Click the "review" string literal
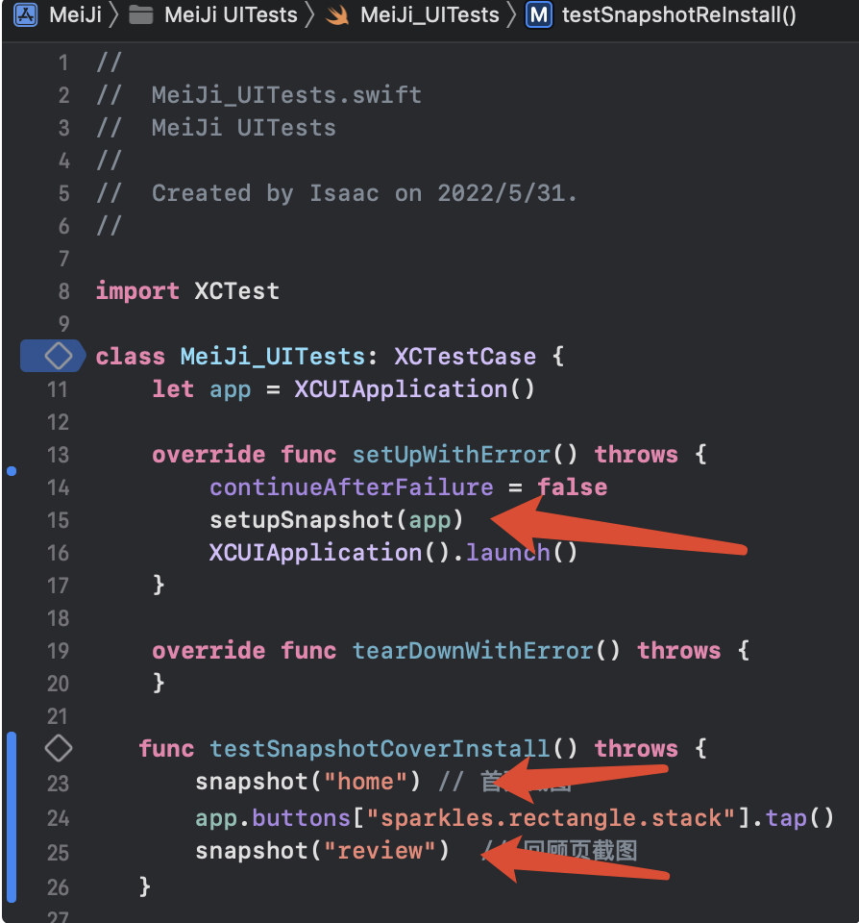Screen dimensions: 859x923 pyautogui.click(x=380, y=851)
